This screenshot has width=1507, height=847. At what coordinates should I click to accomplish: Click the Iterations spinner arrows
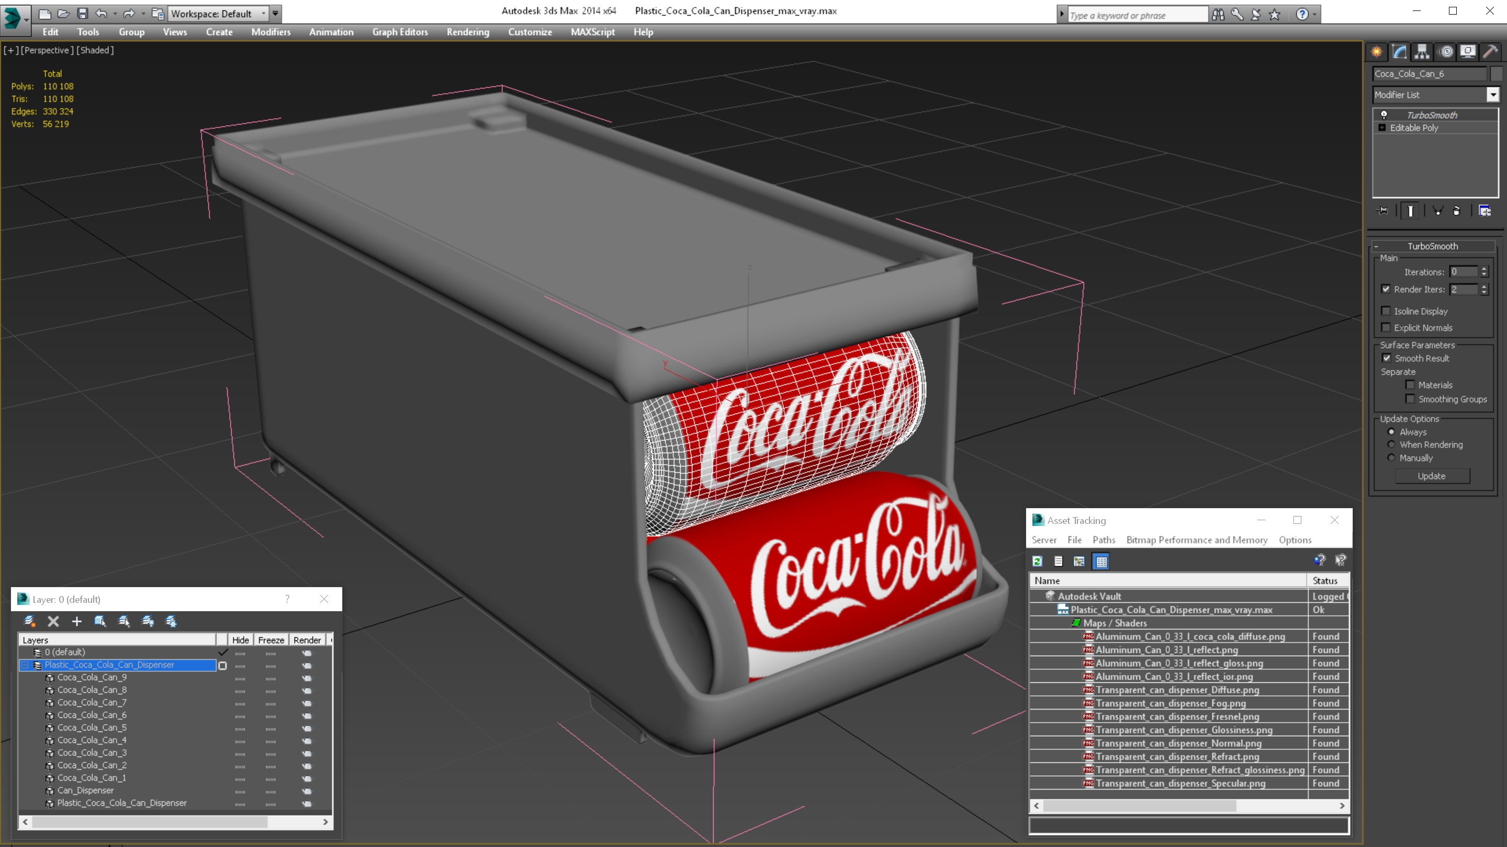(1484, 272)
